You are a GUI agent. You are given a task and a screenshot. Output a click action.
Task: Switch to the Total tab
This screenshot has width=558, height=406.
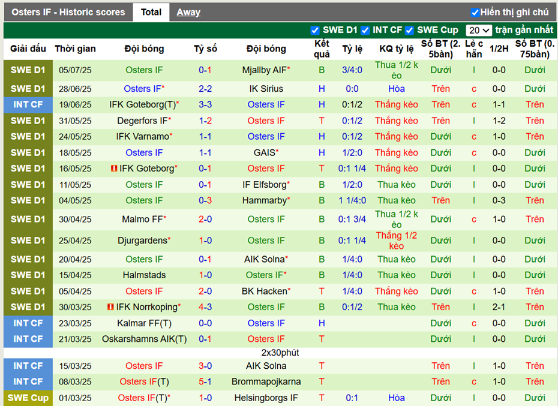(151, 12)
